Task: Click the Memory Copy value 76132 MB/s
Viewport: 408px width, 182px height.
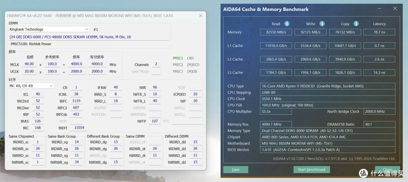Action: point(345,32)
